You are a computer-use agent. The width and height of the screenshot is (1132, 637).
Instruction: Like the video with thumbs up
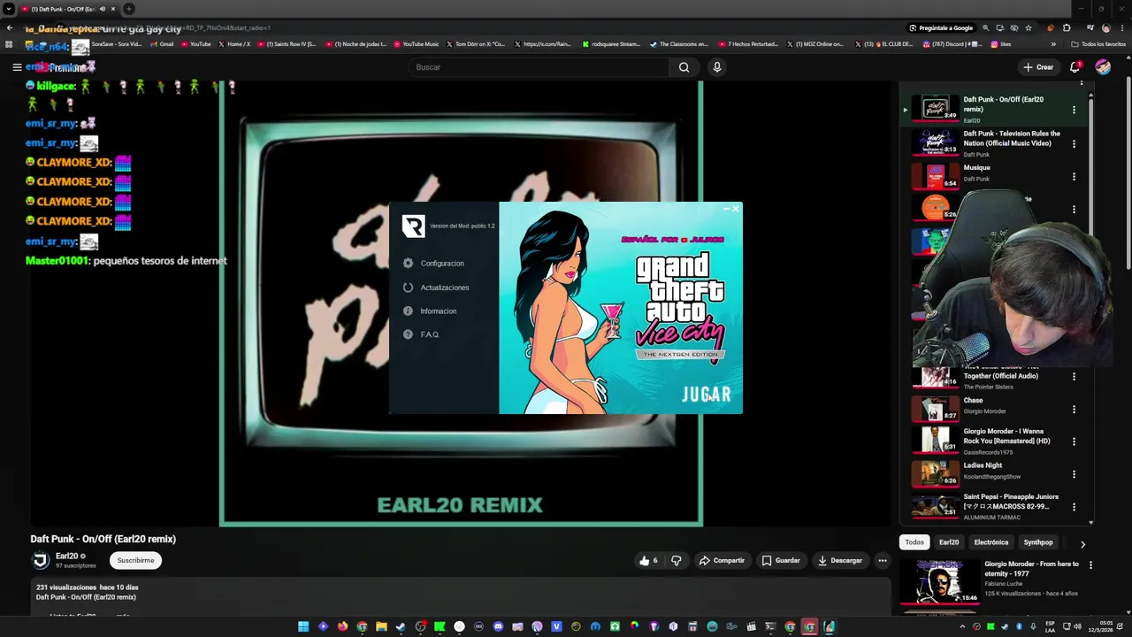click(649, 560)
